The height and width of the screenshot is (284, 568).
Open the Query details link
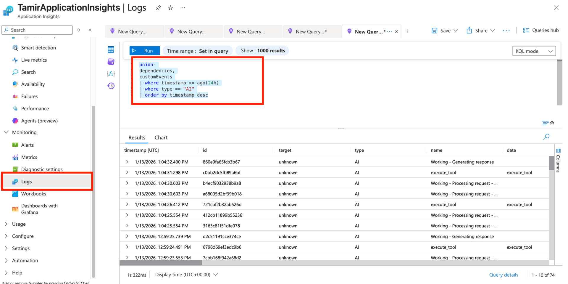click(504, 275)
